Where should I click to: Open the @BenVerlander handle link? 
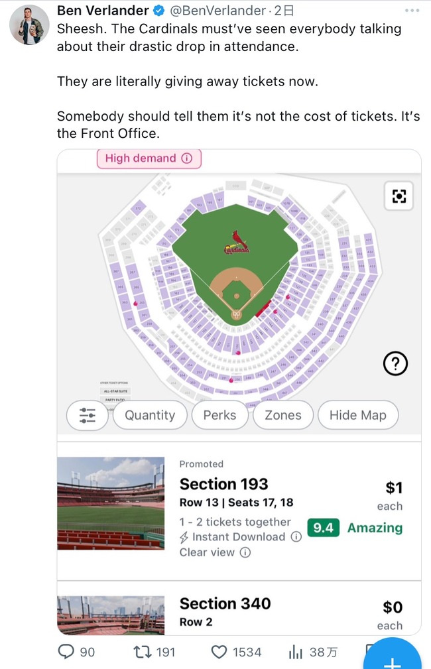pos(217,11)
